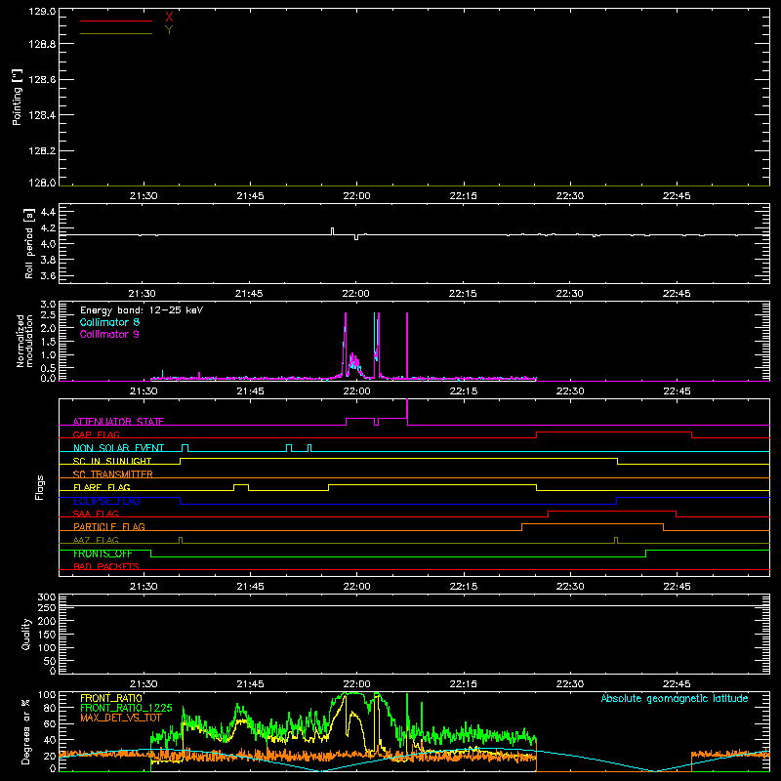Viewport: 781px width, 781px height.
Task: Click the Y legend label in the Pointing panel
Action: (x=169, y=30)
